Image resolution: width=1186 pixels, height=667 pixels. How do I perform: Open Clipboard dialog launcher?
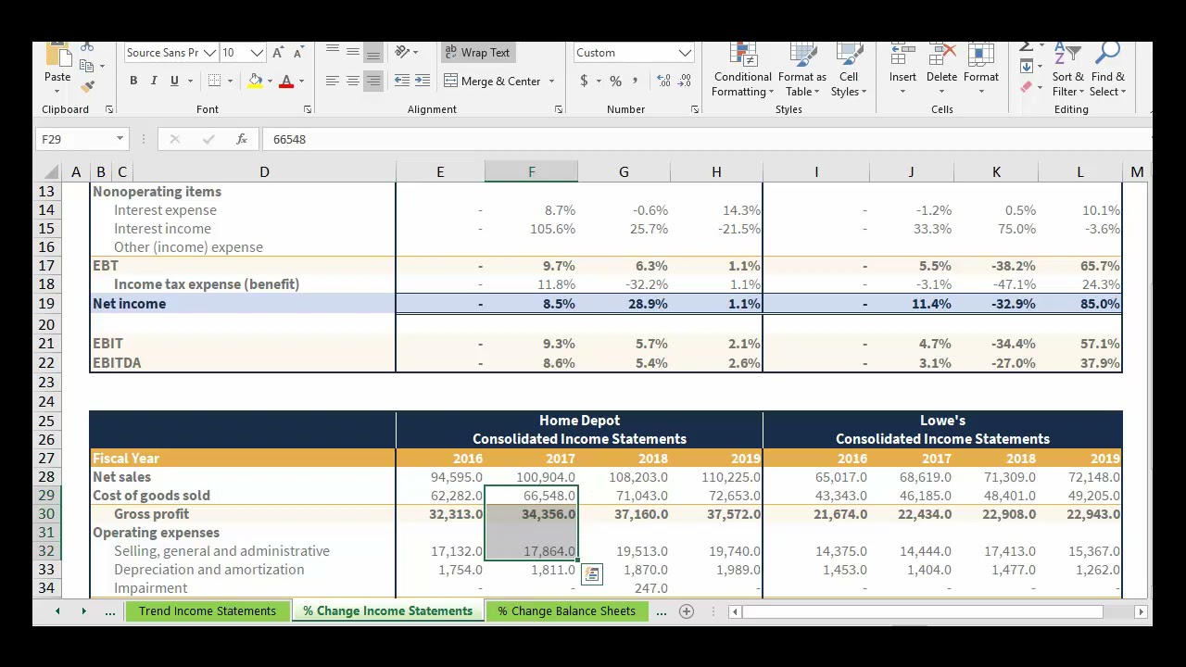[109, 110]
